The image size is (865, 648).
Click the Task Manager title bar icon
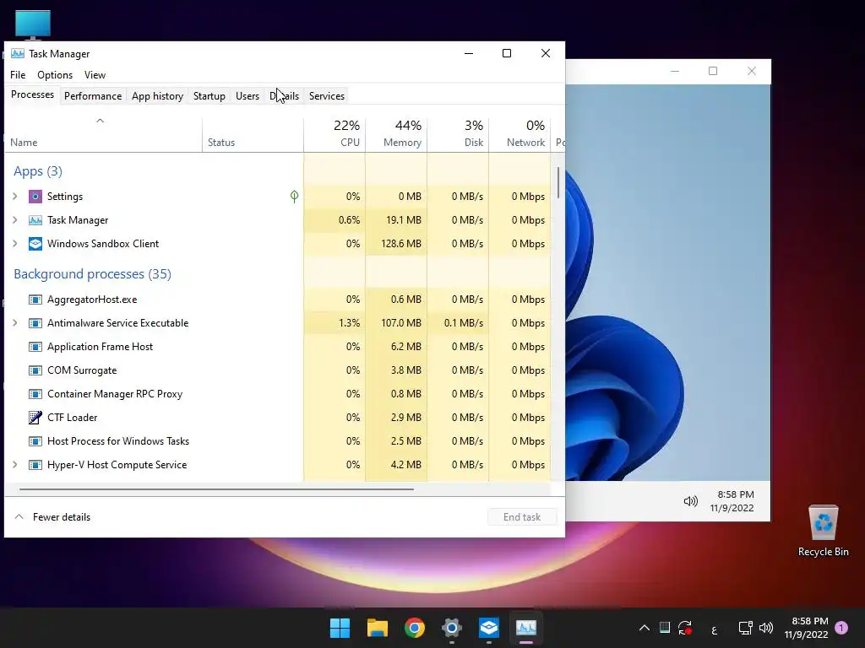18,53
